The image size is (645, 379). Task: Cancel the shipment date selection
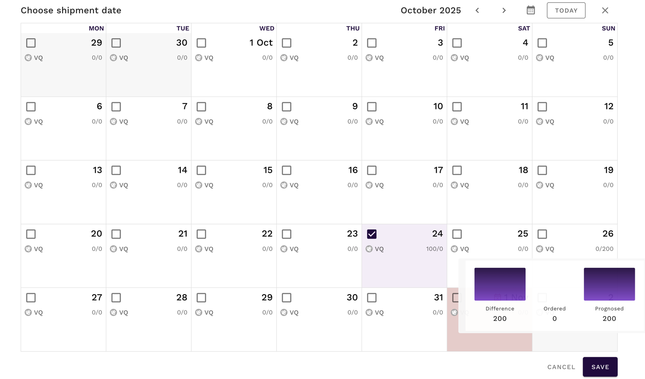click(561, 367)
